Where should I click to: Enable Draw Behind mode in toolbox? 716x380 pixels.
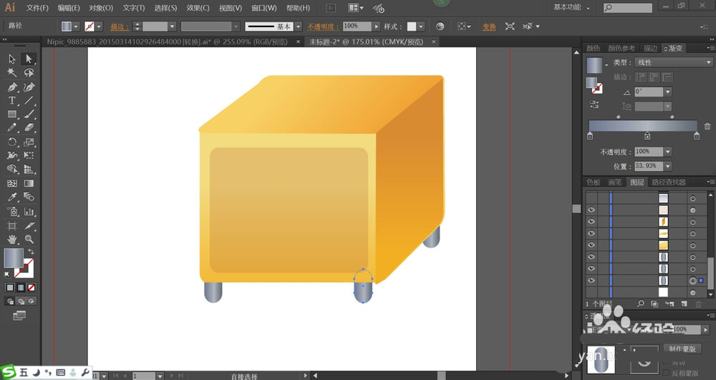pos(21,301)
